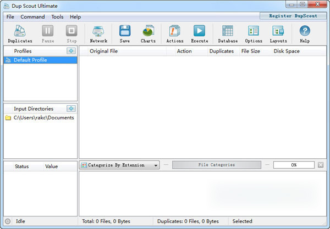Add an input directory with plus button

[x=71, y=108]
